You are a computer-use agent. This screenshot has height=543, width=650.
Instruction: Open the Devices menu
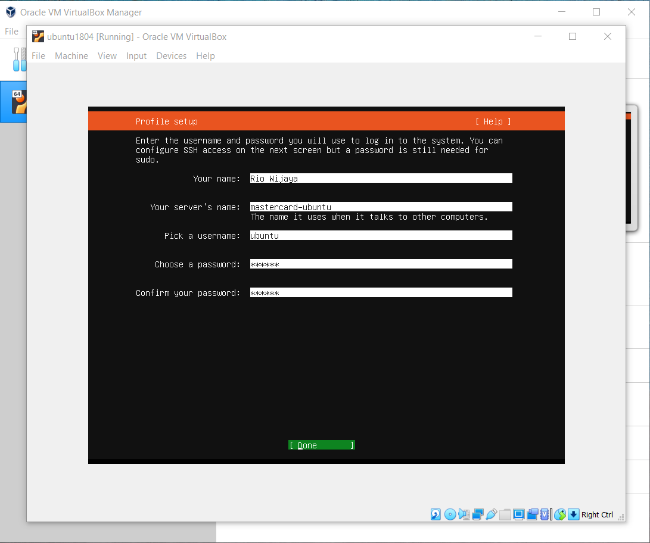click(x=171, y=56)
